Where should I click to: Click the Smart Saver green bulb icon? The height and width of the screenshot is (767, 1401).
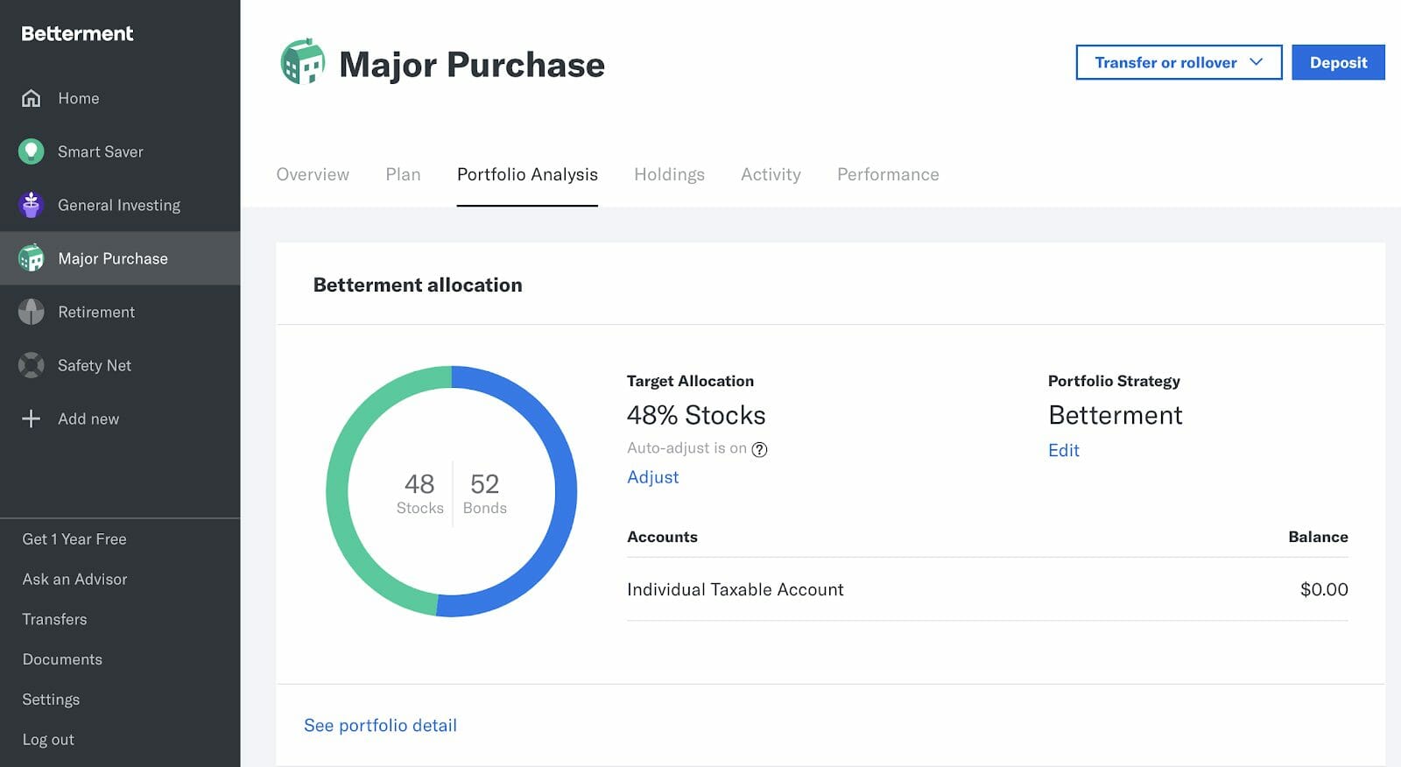tap(31, 151)
